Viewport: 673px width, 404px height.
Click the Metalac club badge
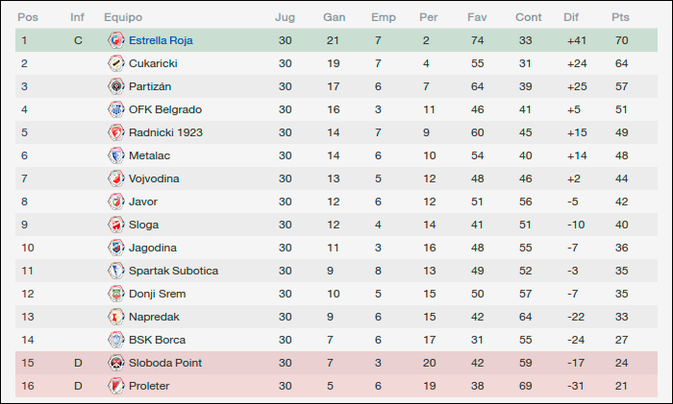click(116, 155)
